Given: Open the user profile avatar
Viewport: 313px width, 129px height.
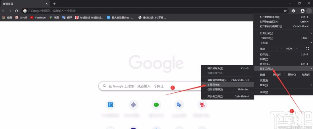Looking at the screenshot, I should [303, 11].
